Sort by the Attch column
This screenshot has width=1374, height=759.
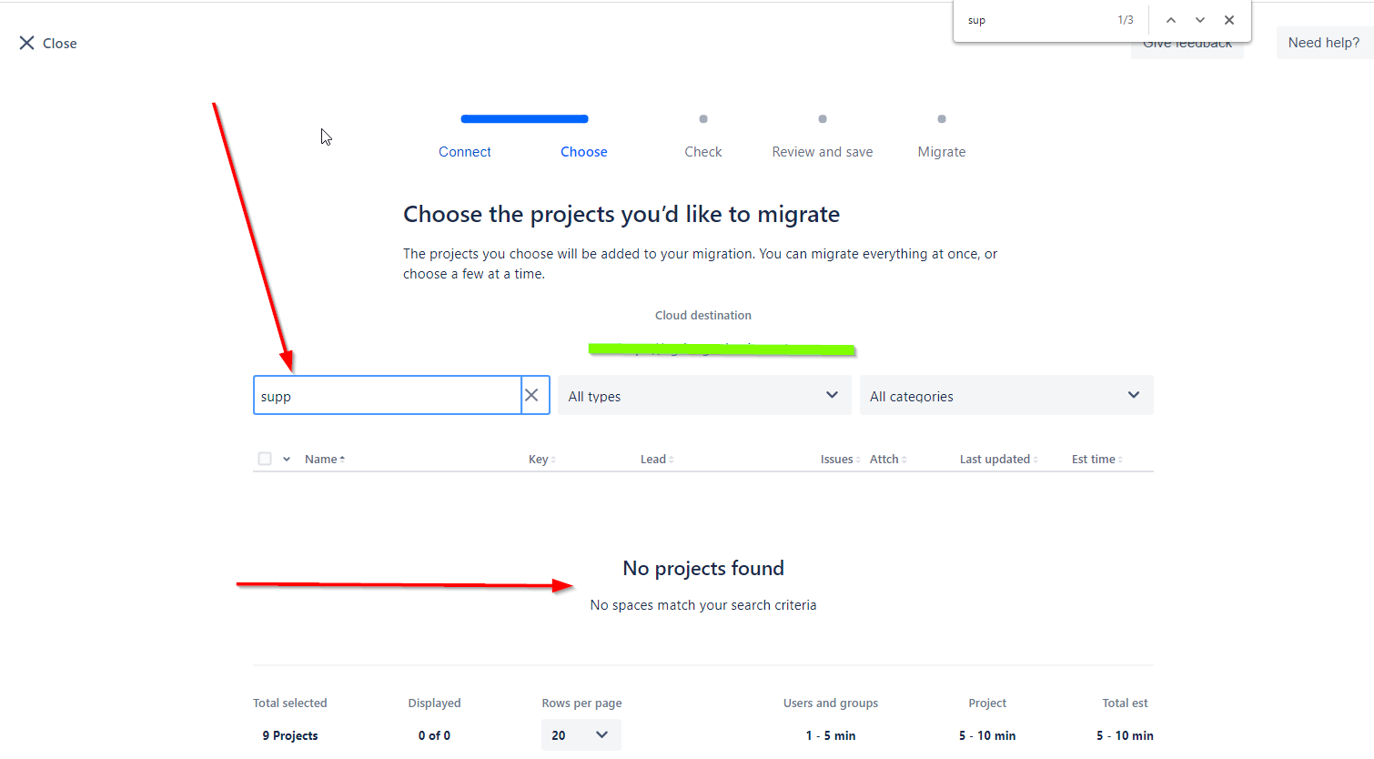coord(888,459)
